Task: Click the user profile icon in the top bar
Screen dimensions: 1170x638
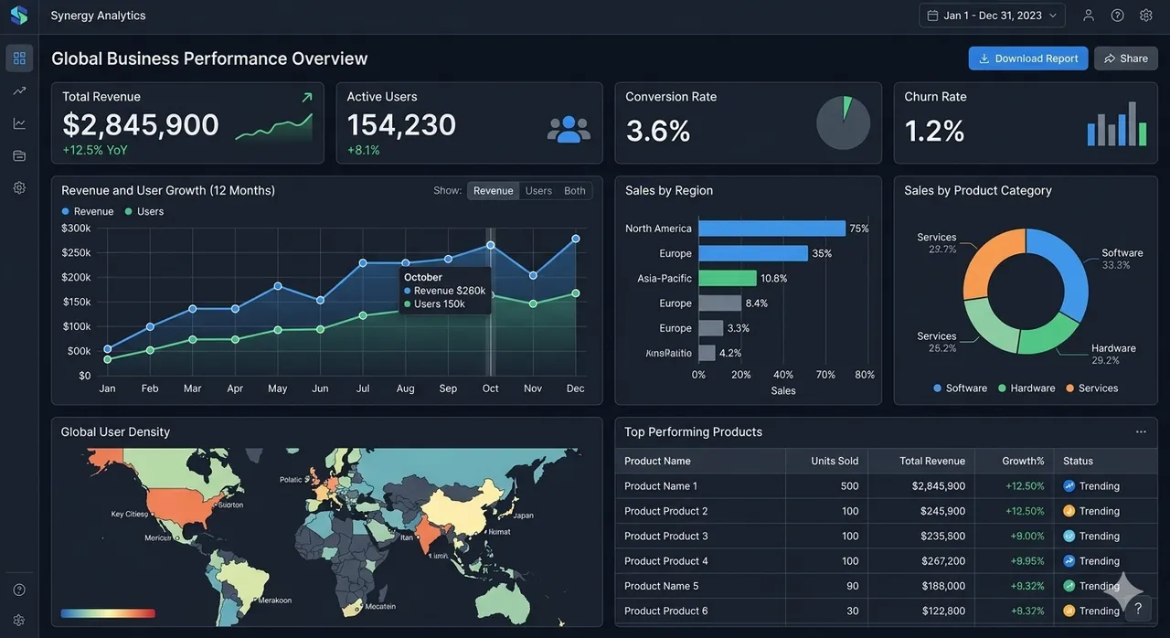Action: pyautogui.click(x=1088, y=15)
